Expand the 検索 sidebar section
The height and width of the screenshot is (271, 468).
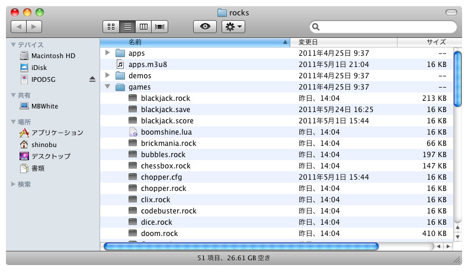[x=14, y=184]
